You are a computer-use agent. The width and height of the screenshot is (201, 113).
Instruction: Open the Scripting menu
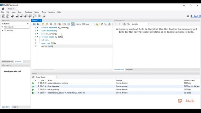(x=52, y=12)
